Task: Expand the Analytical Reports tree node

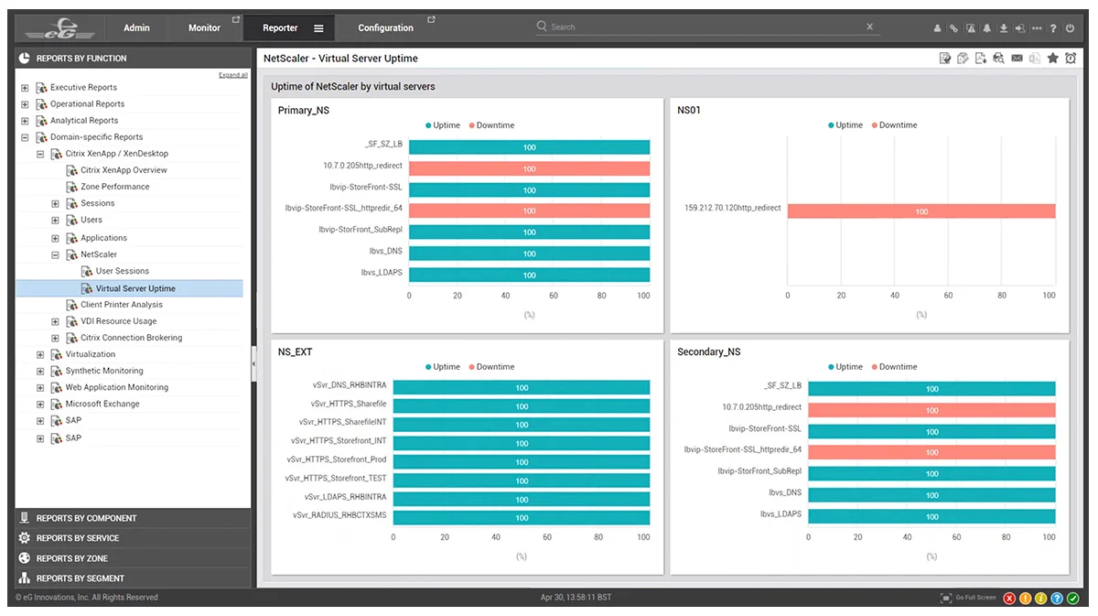Action: click(x=25, y=121)
